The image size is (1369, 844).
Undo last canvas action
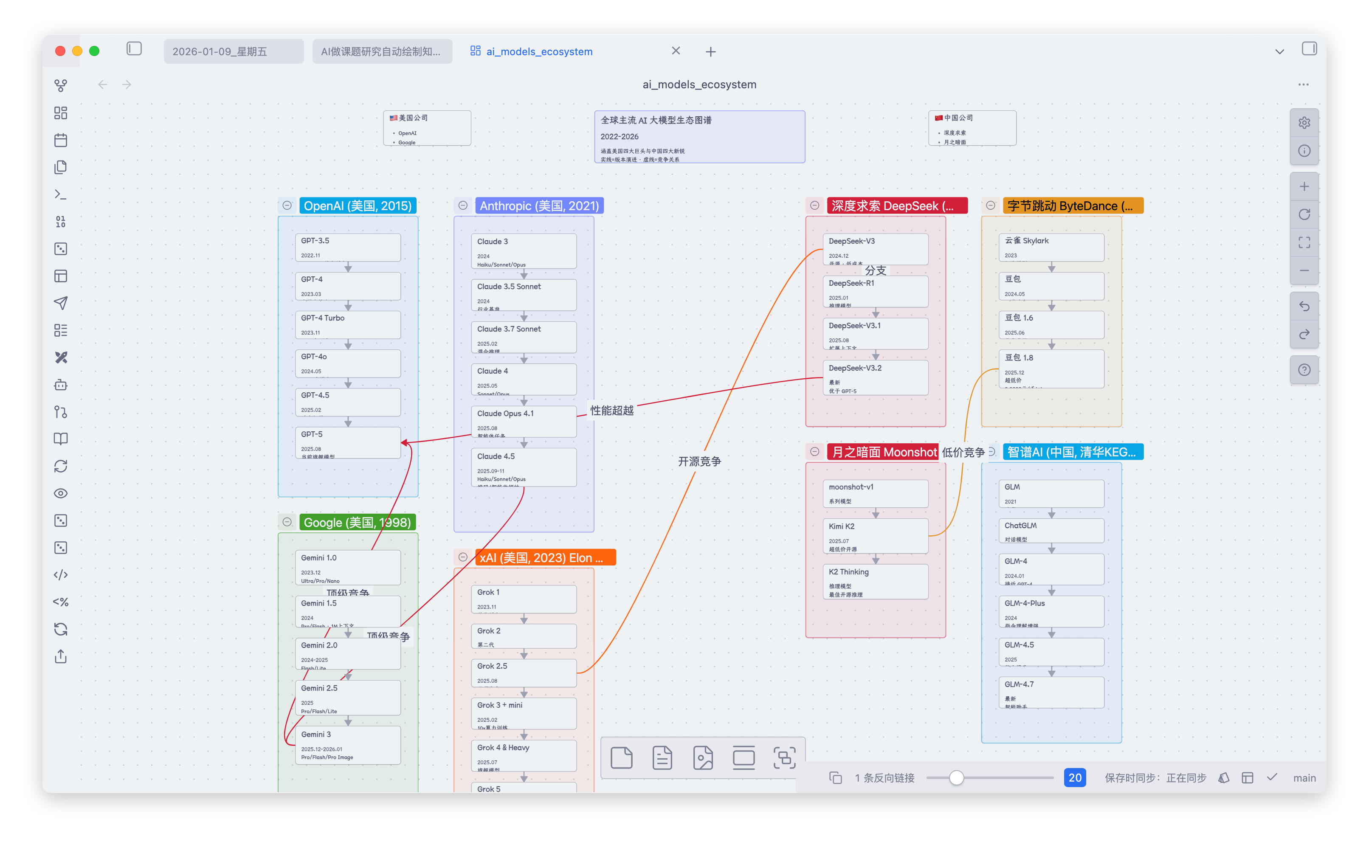tap(1304, 306)
